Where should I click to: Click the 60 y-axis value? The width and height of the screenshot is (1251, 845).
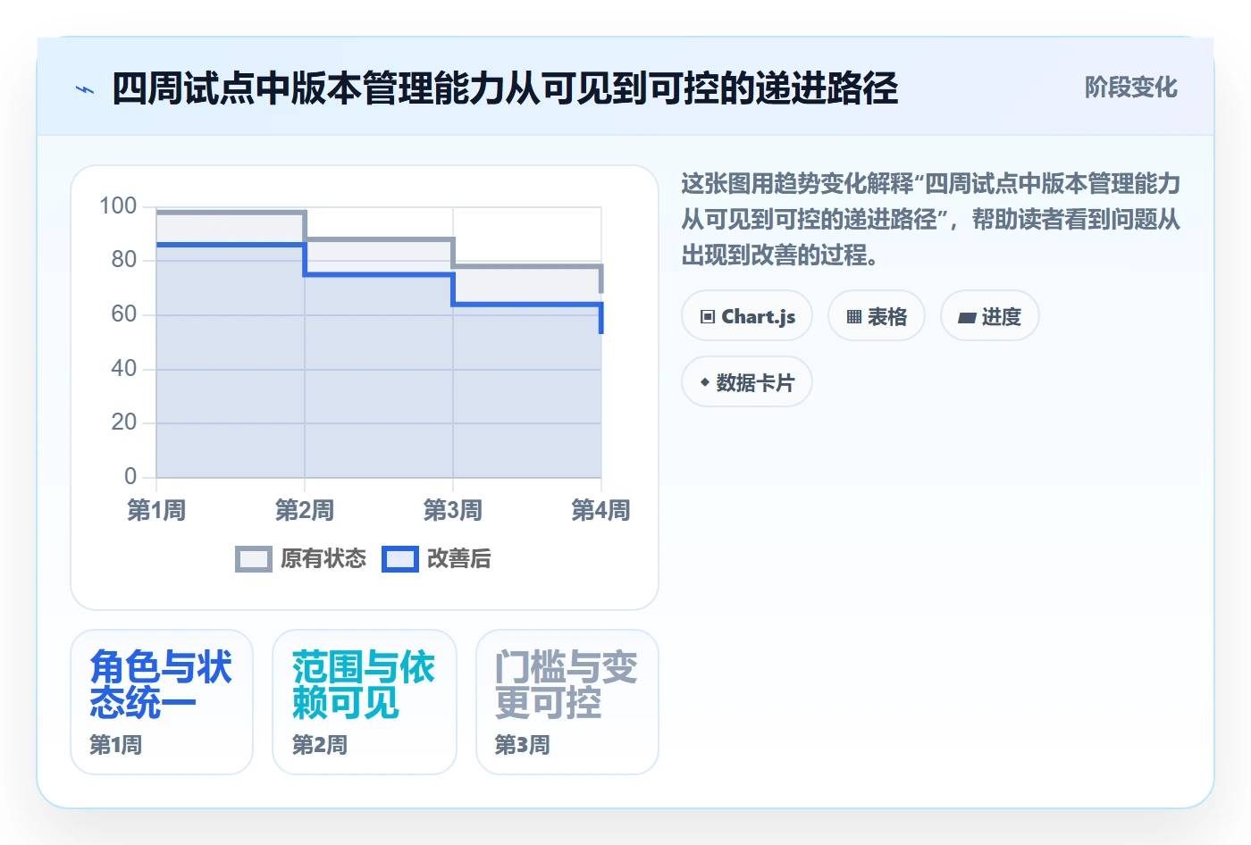coord(124,314)
